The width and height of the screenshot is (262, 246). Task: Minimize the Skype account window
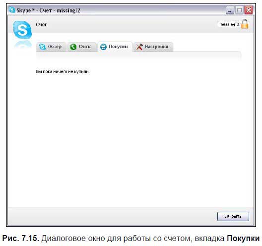pos(230,10)
